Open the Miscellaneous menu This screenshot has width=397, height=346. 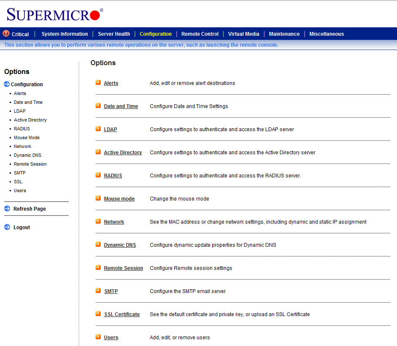pos(327,34)
